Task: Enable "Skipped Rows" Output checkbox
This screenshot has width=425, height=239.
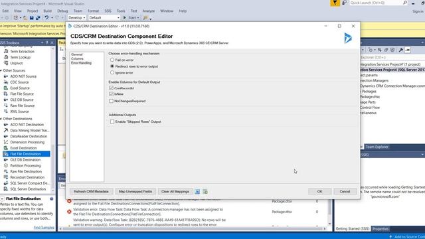Action: (x=112, y=121)
